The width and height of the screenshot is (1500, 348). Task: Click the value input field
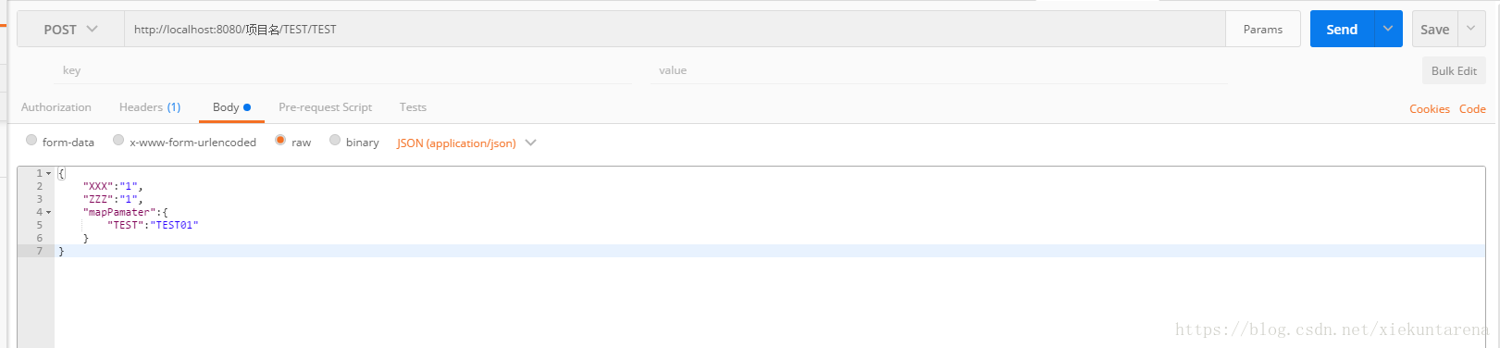[939, 70]
